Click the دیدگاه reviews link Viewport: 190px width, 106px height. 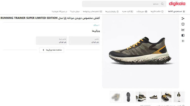[x=96, y=25]
